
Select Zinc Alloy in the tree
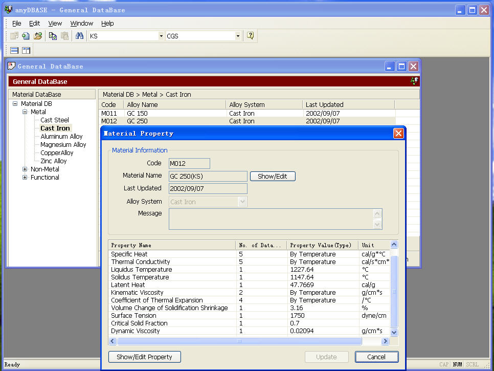tap(54, 161)
